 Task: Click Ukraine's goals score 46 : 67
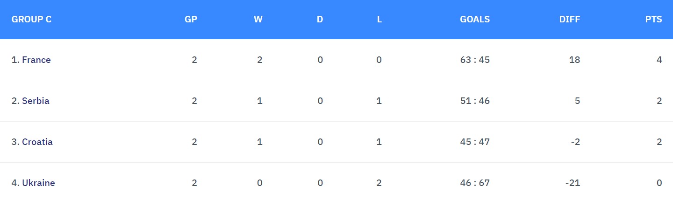(x=475, y=183)
